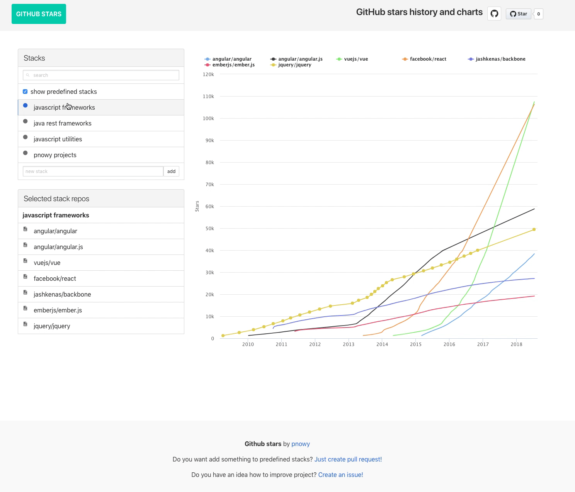The width and height of the screenshot is (575, 492).
Task: Click the add stack button
Action: [x=171, y=171]
